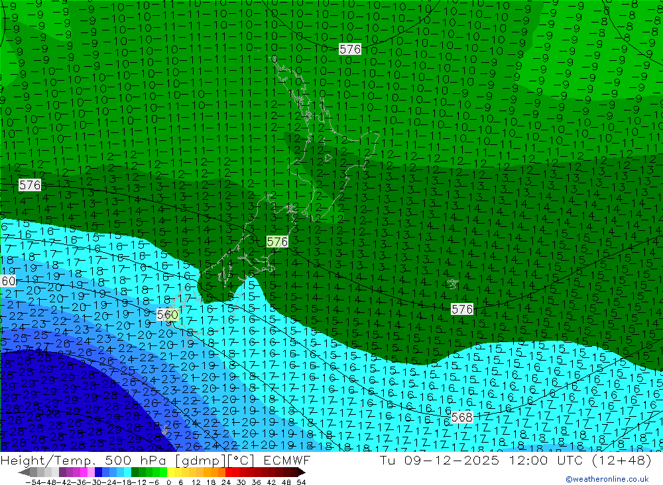Click the weatheronline.co.uk copyright link

[607, 479]
